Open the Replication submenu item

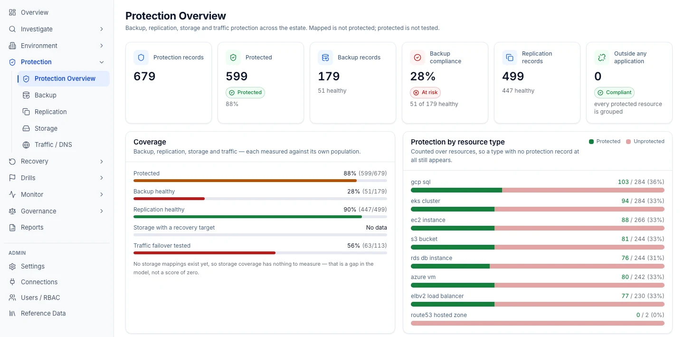tap(64, 112)
